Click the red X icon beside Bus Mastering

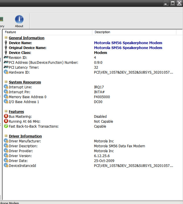click(6, 116)
